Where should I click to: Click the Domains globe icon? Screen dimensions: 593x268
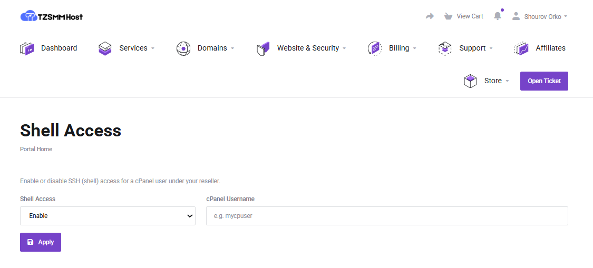click(x=183, y=48)
